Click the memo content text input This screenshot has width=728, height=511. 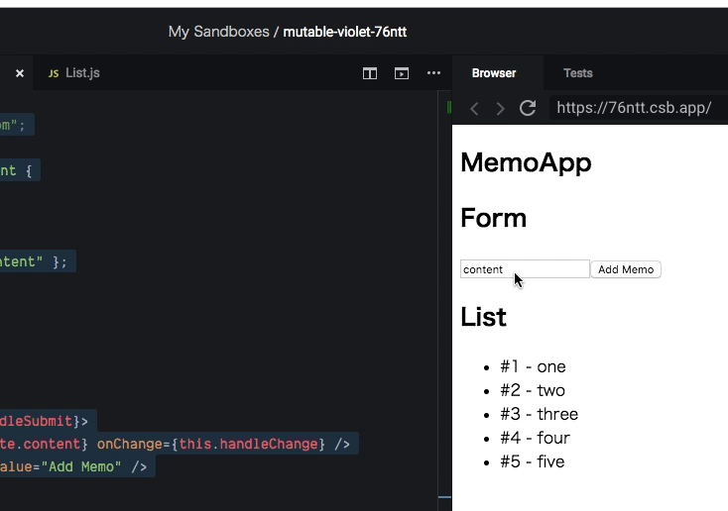click(x=525, y=269)
